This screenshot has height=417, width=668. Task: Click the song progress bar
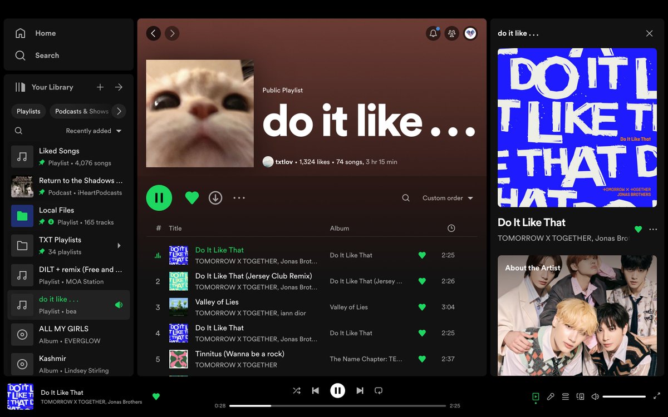tap(338, 406)
